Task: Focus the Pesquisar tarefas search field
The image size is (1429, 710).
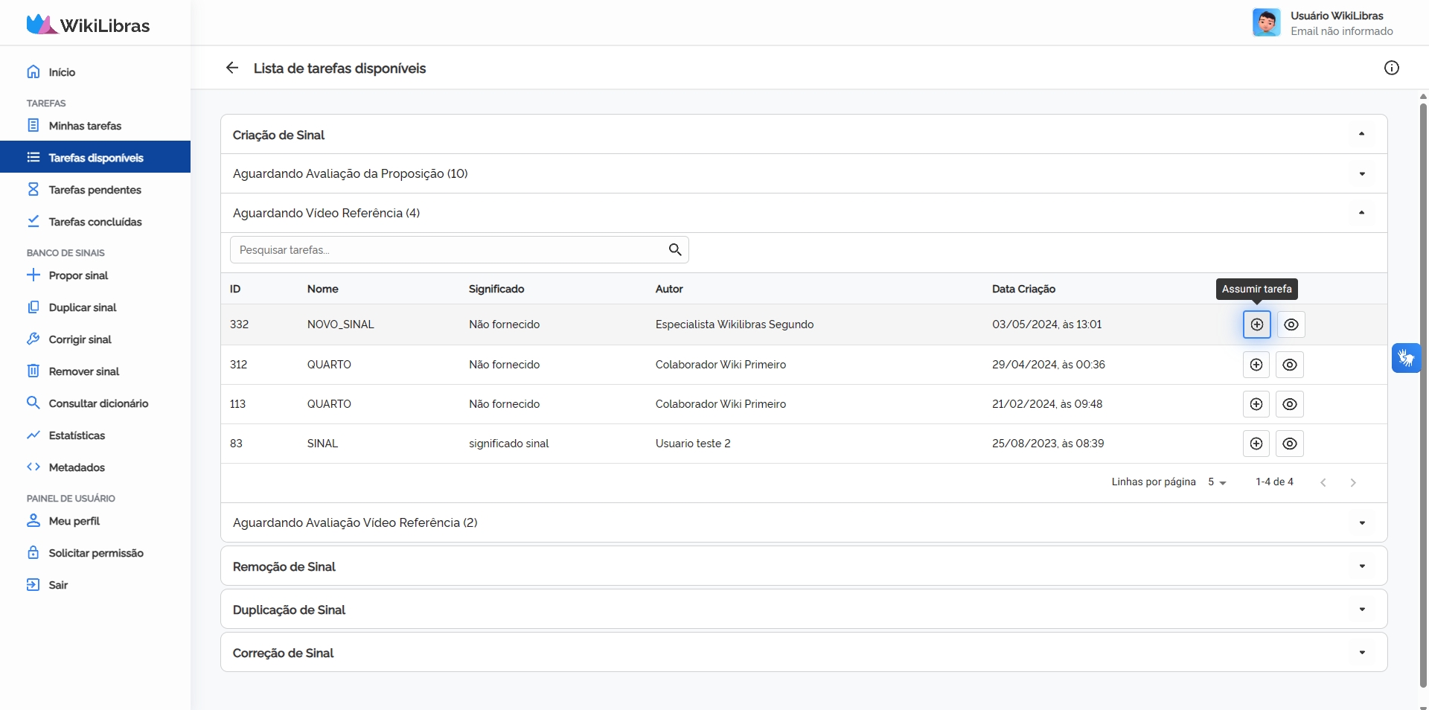Action: pos(447,250)
